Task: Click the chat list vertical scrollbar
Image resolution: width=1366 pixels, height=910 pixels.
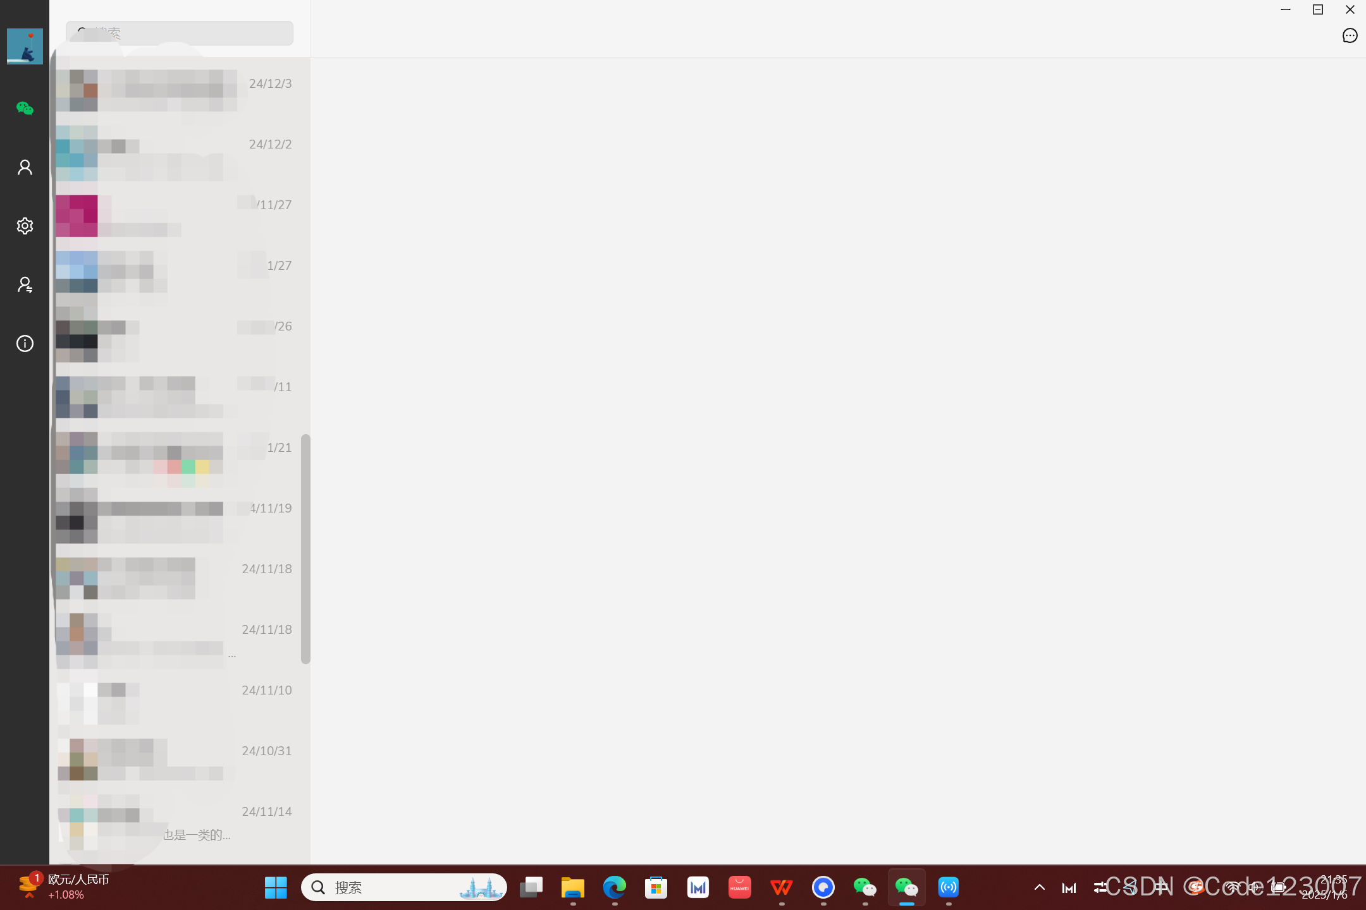Action: click(x=305, y=549)
